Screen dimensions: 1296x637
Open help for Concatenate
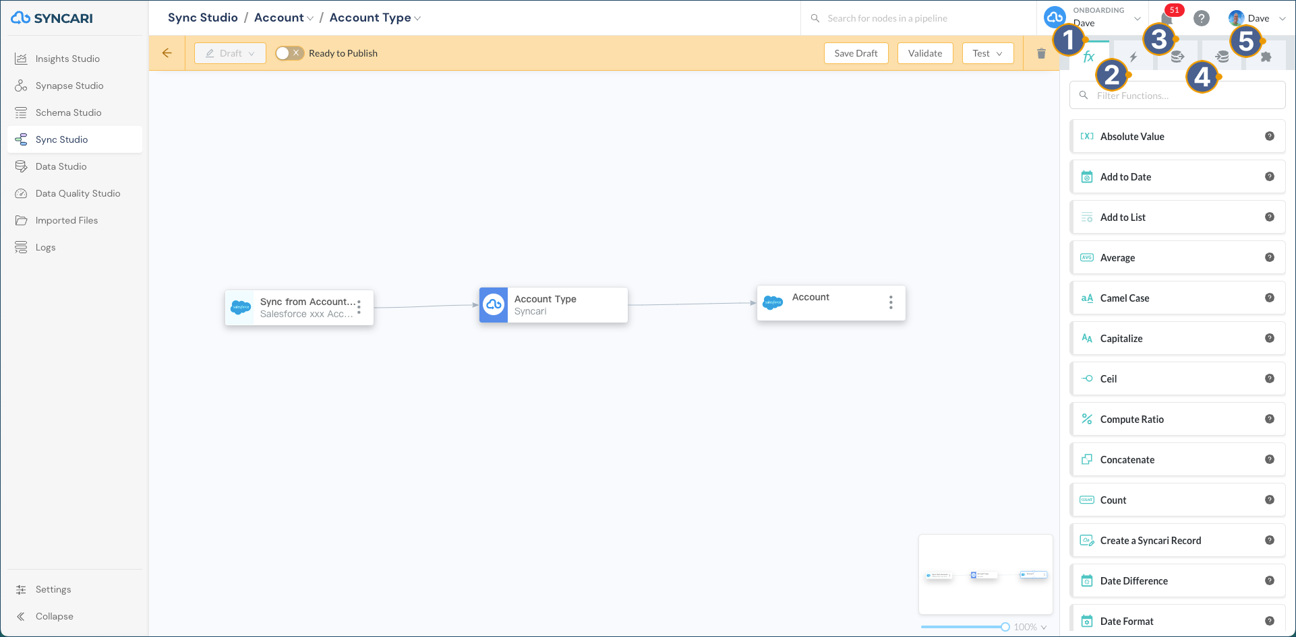coord(1270,459)
